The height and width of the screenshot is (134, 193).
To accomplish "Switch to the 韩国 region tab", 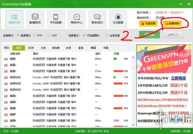I will [x=93, y=48].
